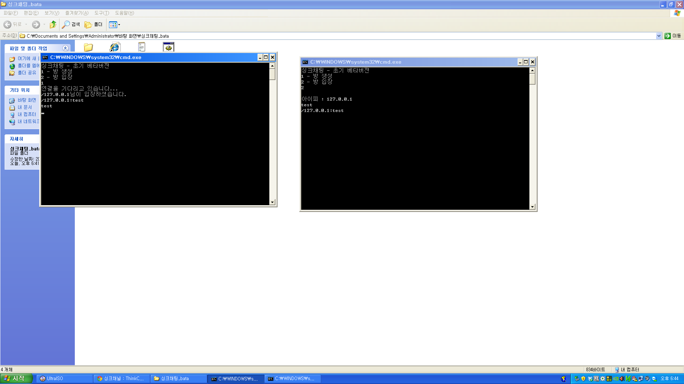This screenshot has height=384, width=684.
Task: Collapse the 파일 및 폴더 작업 panel
Action: 65,48
